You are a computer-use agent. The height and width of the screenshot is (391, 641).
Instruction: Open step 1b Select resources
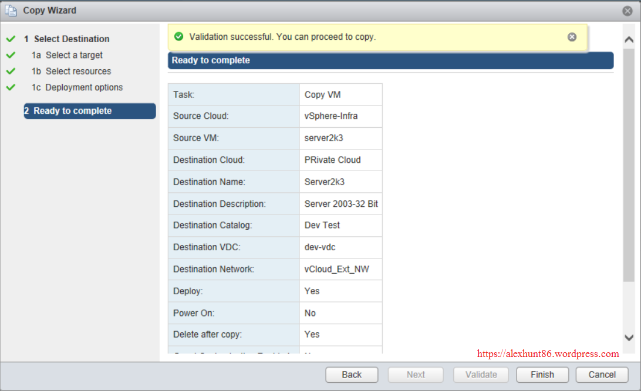coord(77,71)
